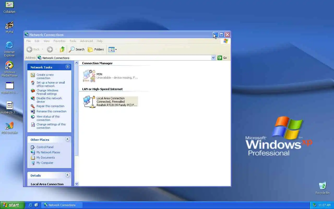Click Create a new connection link

[x=45, y=76]
